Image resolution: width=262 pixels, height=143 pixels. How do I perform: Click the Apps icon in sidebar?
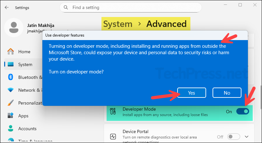coord(10,115)
